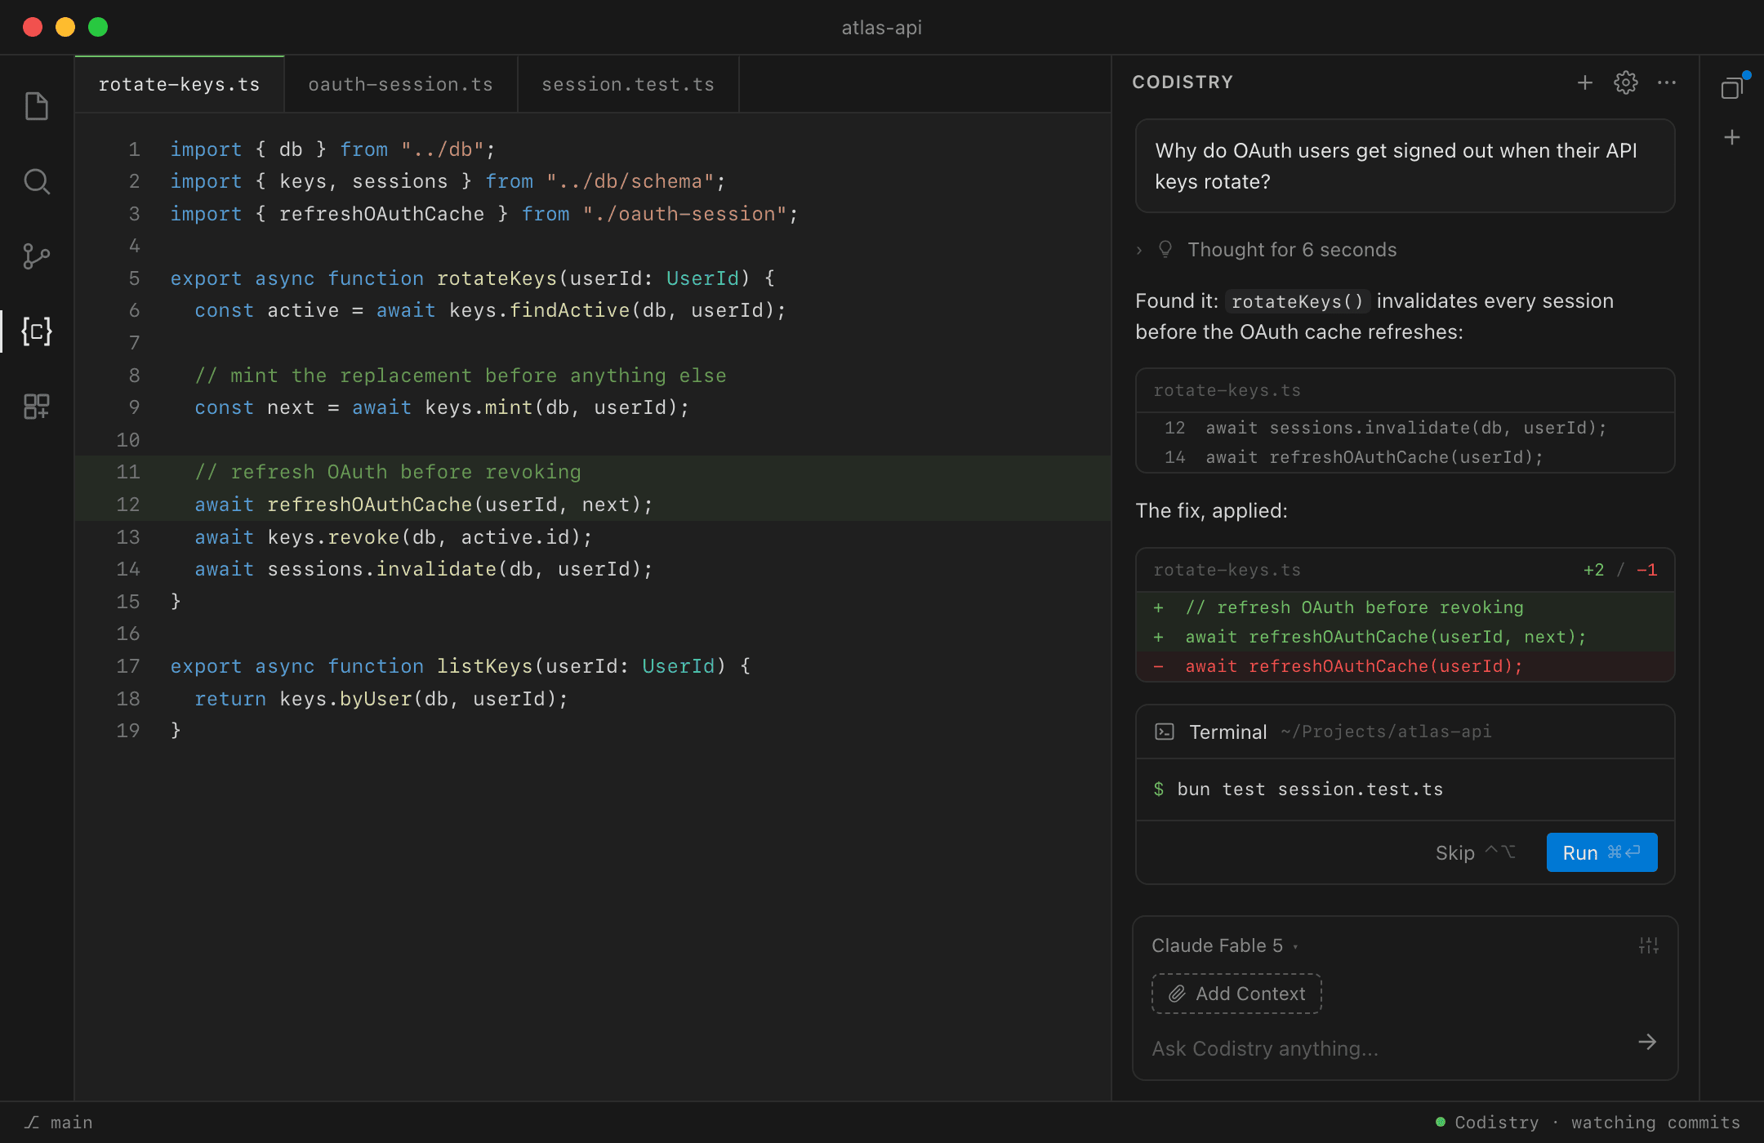Image resolution: width=1764 pixels, height=1143 pixels.
Task: Start a new Codistry chat with plus
Action: pyautogui.click(x=1585, y=82)
